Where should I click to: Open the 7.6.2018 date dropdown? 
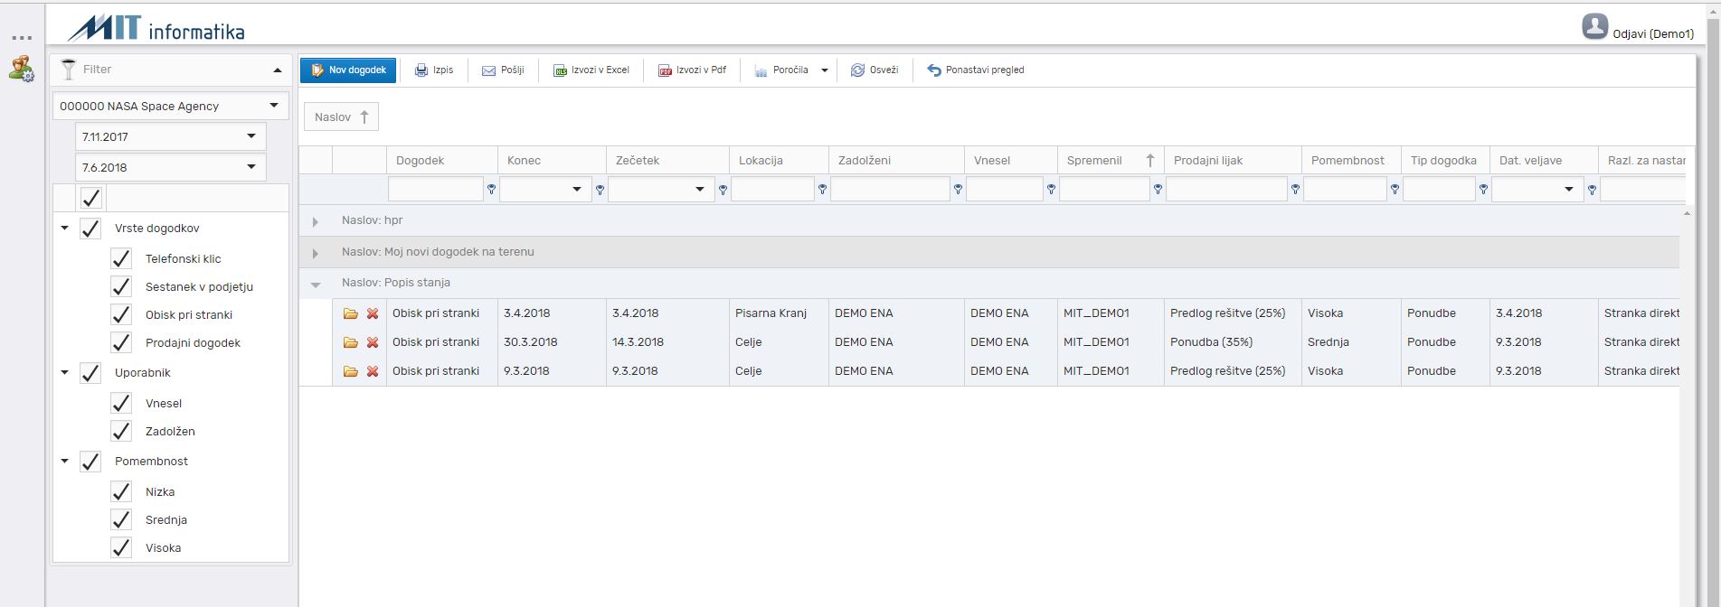pyautogui.click(x=251, y=167)
